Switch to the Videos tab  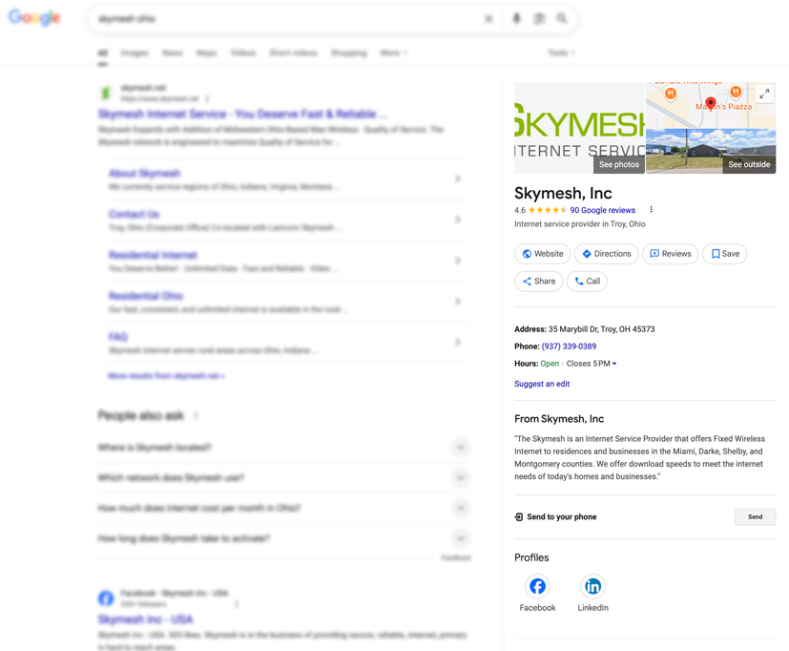click(243, 52)
